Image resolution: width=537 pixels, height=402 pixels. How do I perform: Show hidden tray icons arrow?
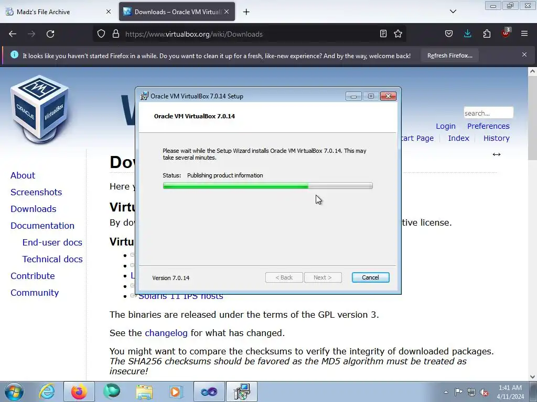446,392
